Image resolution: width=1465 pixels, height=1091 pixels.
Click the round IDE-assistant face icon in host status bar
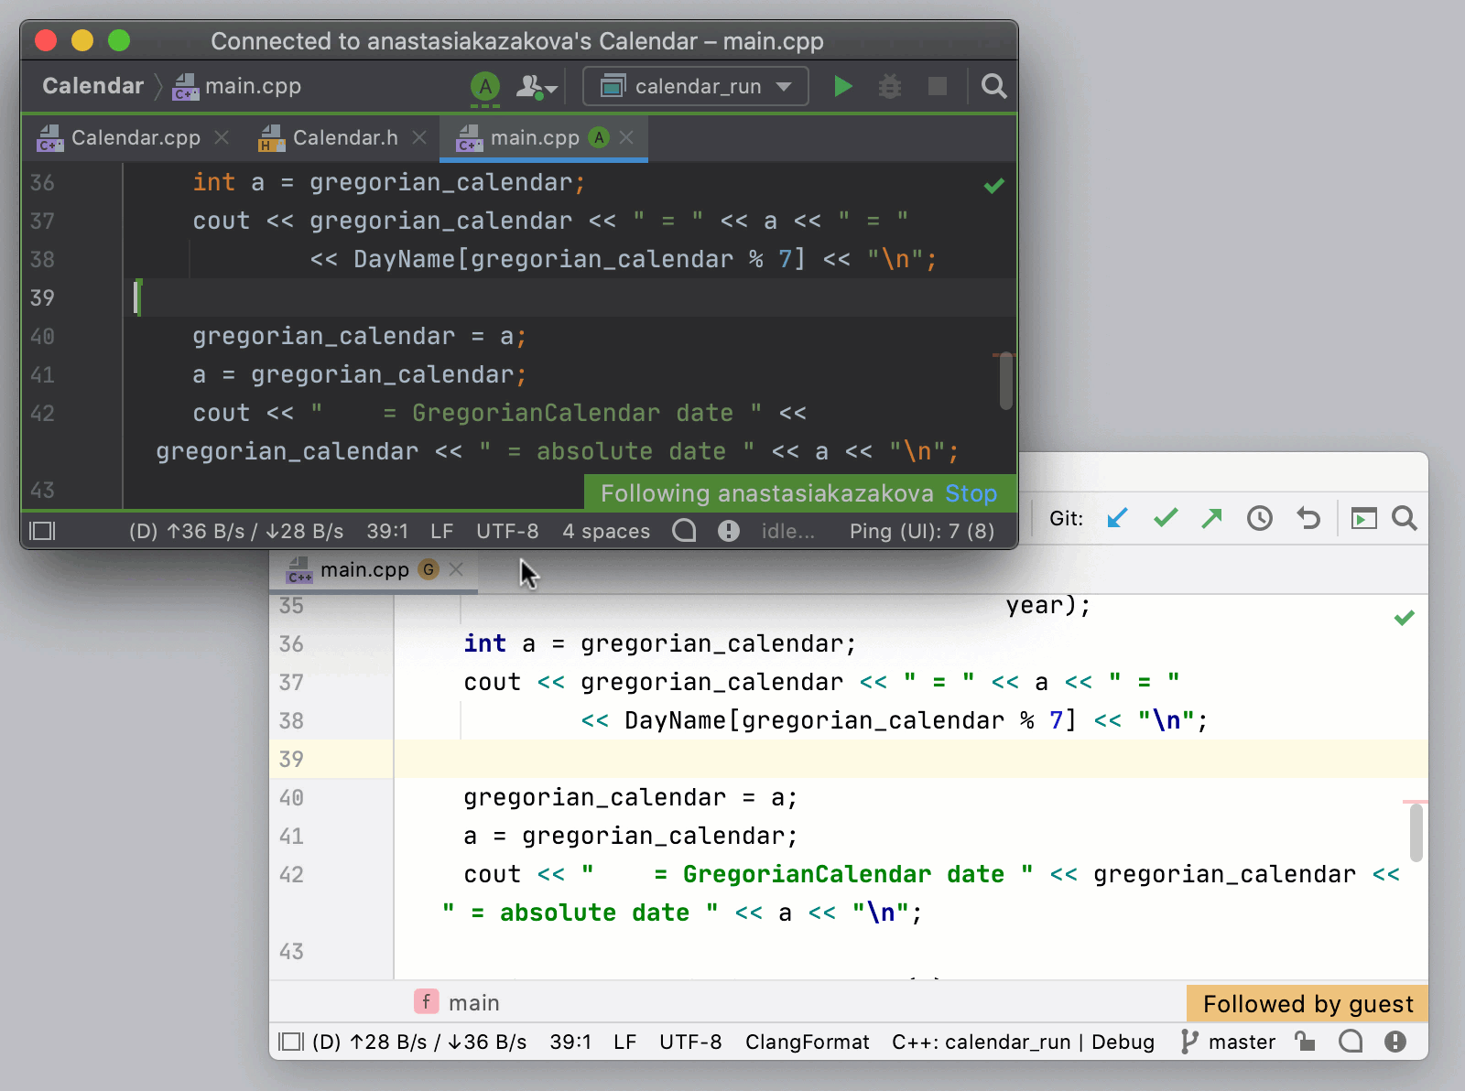[1351, 1042]
